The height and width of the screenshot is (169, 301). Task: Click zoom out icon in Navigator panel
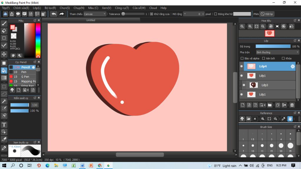pos(263,26)
